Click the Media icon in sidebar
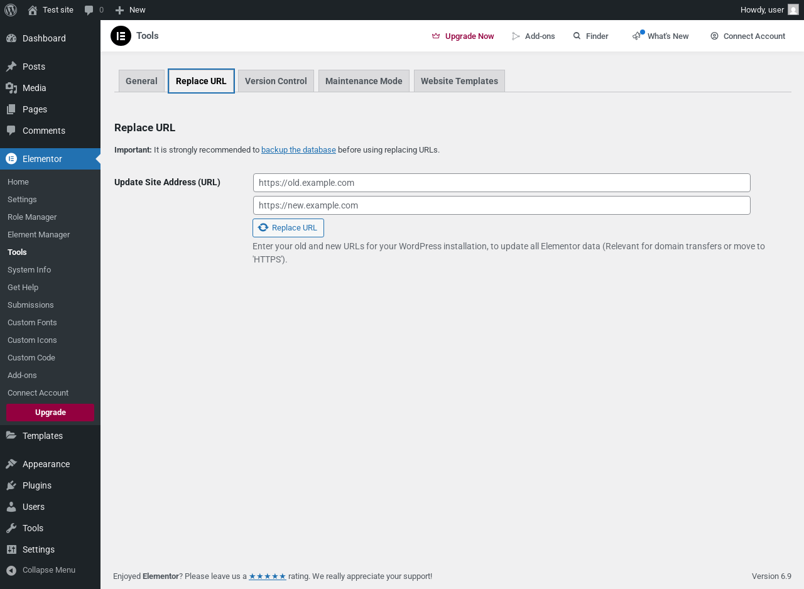Viewport: 804px width, 589px height. point(11,88)
